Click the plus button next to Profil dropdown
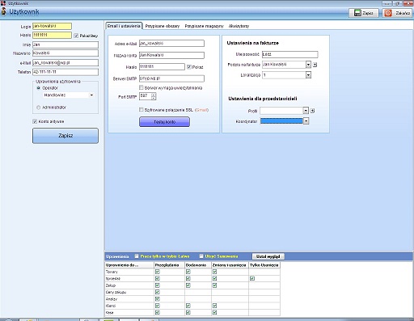 click(x=312, y=111)
